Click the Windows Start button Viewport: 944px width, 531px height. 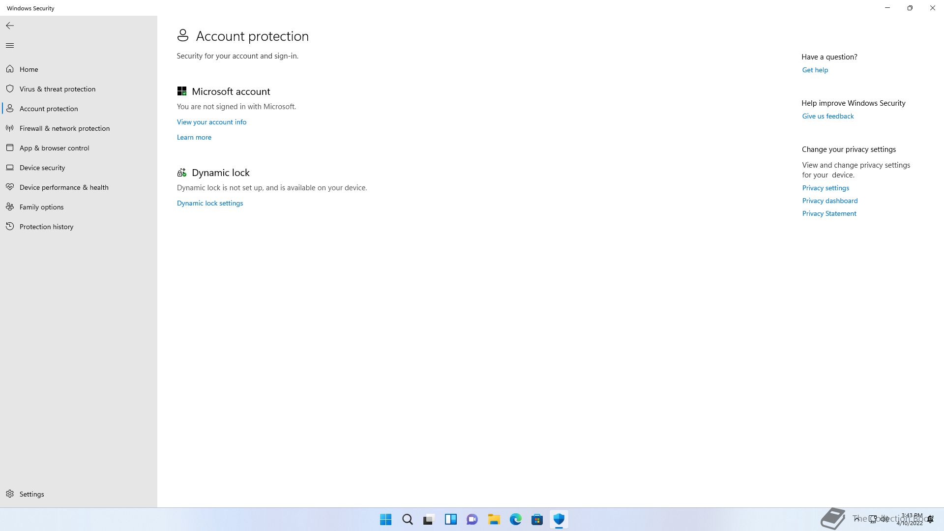(385, 519)
